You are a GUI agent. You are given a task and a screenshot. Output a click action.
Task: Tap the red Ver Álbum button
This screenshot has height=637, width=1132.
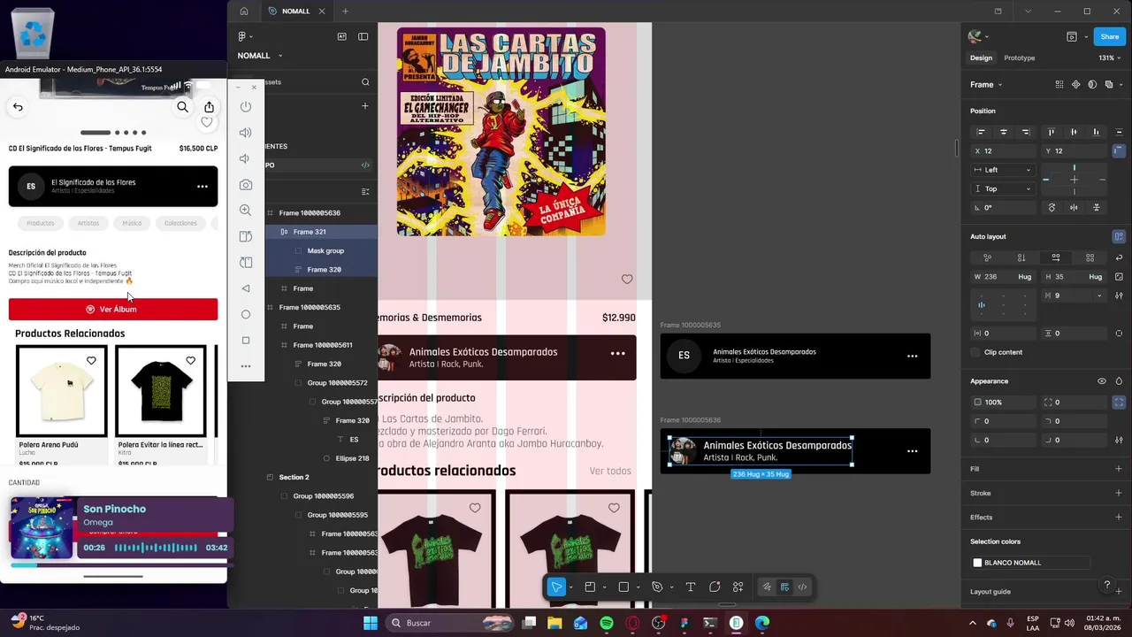coord(113,310)
